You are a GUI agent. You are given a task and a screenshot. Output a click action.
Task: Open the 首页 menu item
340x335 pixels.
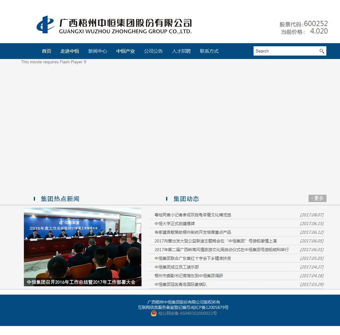(46, 51)
